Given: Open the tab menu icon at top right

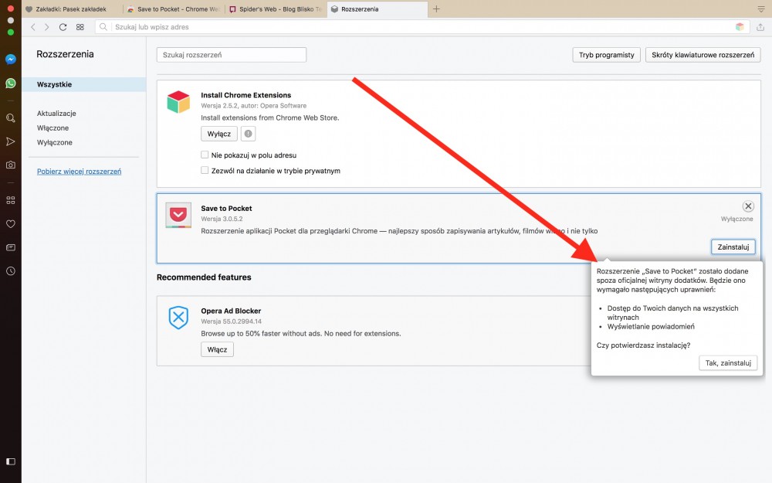Looking at the screenshot, I should point(760,9).
